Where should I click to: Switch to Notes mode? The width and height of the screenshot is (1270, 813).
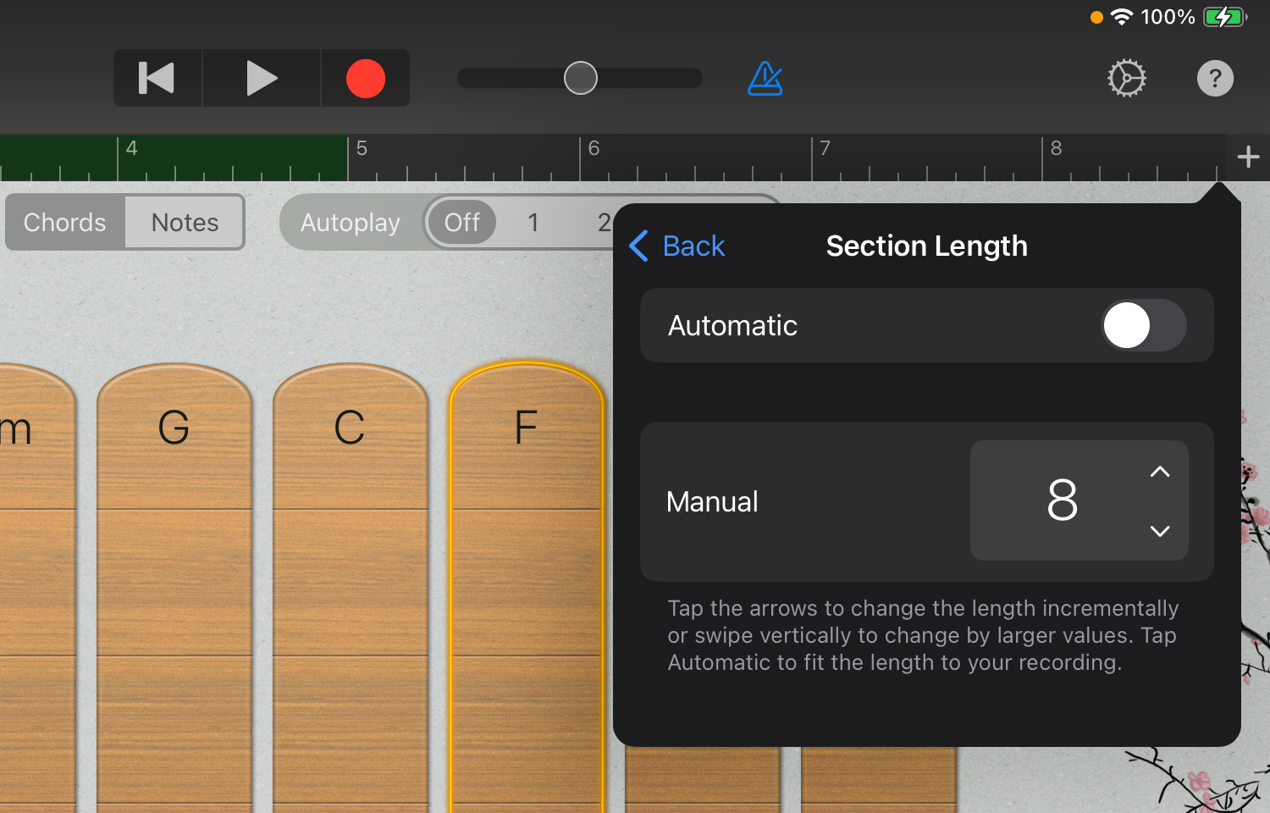tap(185, 222)
